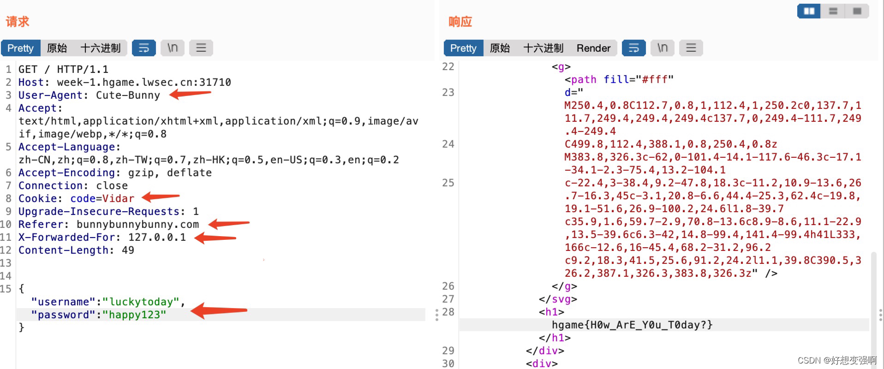The height and width of the screenshot is (369, 884).
Task: Click GET / HTTP/1.1 request line
Action: pos(63,70)
